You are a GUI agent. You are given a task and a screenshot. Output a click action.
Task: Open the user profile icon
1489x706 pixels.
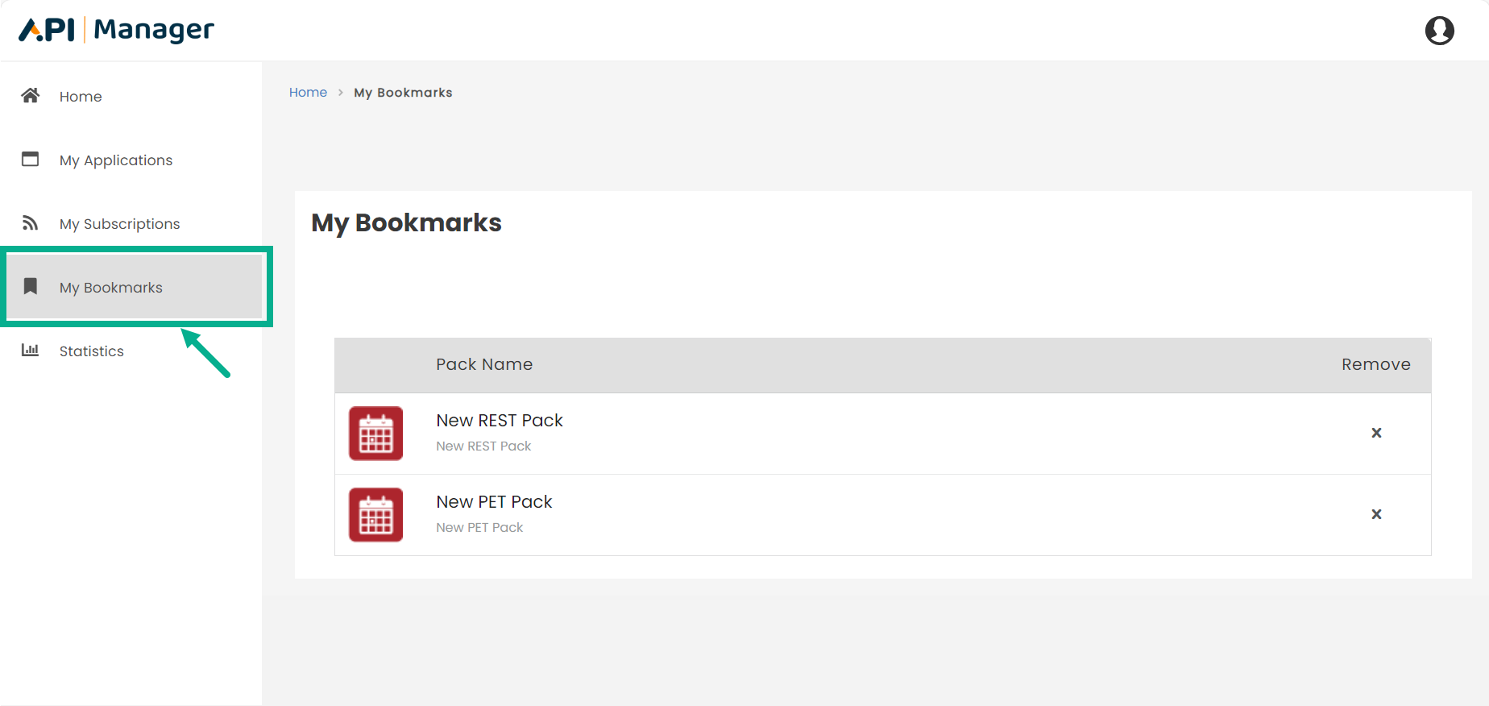[1439, 30]
